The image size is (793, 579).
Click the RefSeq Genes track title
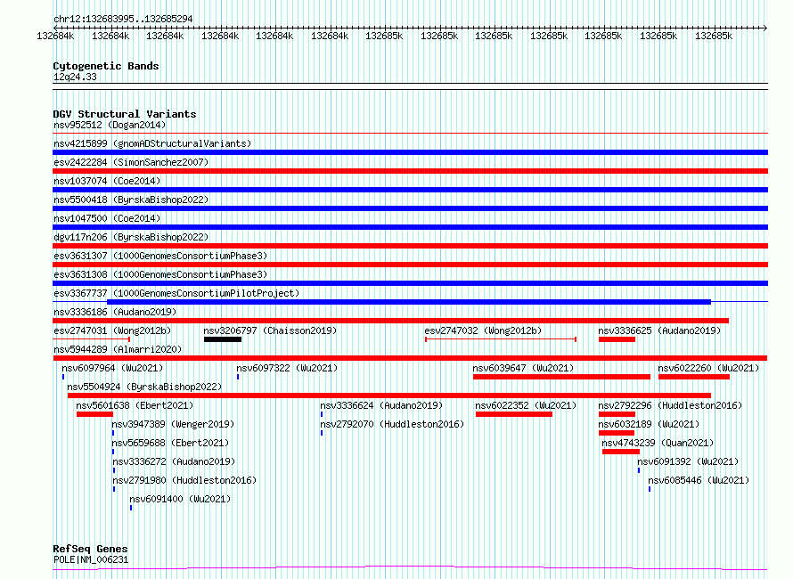(x=90, y=549)
